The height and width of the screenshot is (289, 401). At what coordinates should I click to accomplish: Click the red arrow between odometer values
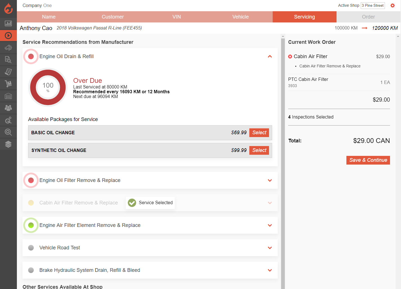365,28
